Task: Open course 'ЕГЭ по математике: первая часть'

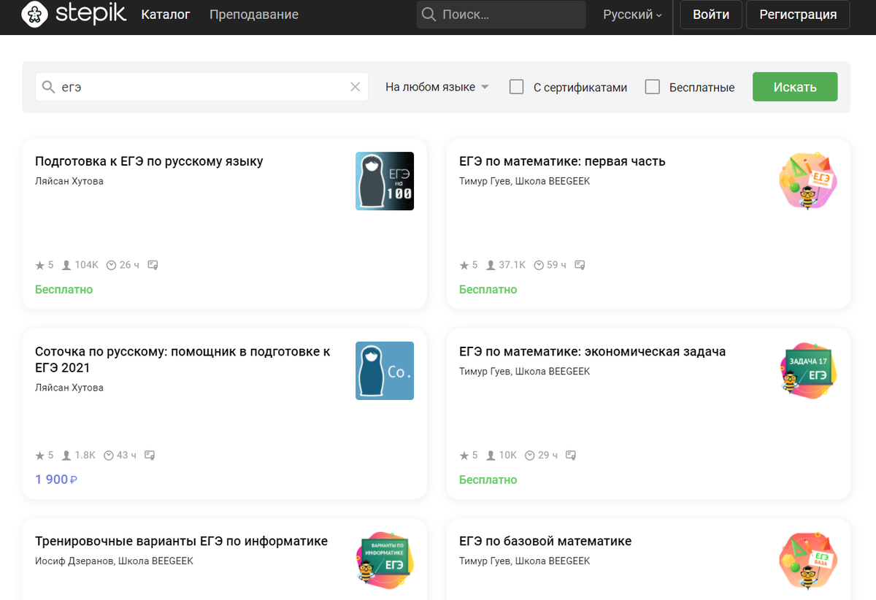Action: coord(562,161)
